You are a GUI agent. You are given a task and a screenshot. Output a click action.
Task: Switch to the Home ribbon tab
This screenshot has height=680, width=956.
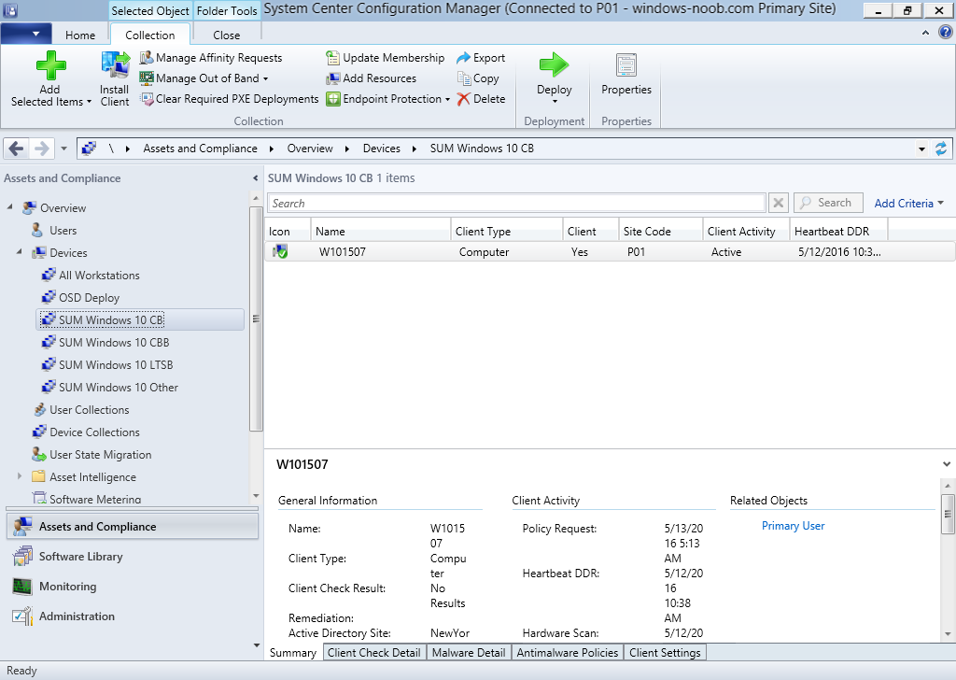[80, 35]
